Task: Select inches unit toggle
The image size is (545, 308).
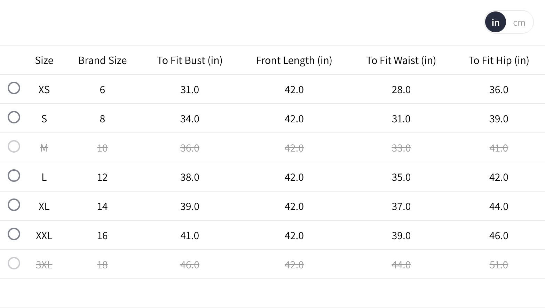Action: coord(495,22)
